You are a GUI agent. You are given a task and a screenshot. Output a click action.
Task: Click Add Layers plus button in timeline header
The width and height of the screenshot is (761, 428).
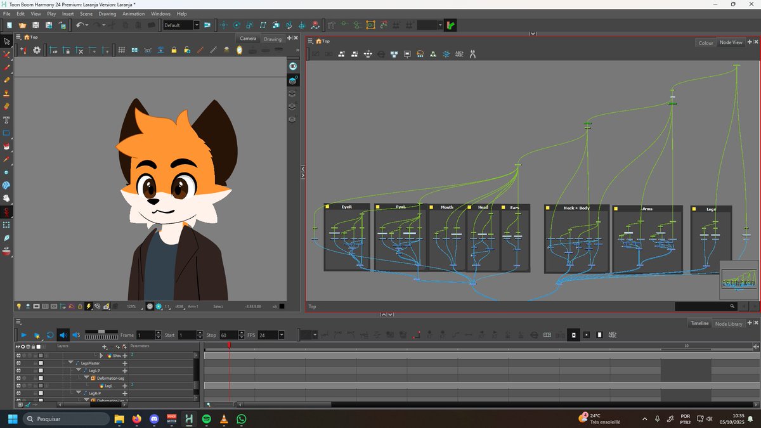(x=105, y=347)
